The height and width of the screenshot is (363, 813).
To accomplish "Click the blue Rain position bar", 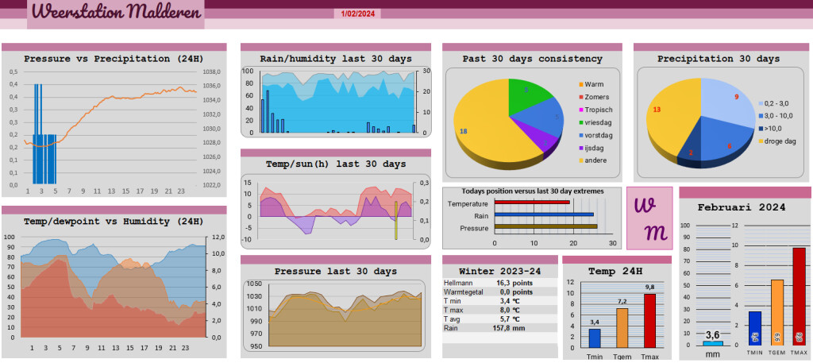I will [544, 214].
